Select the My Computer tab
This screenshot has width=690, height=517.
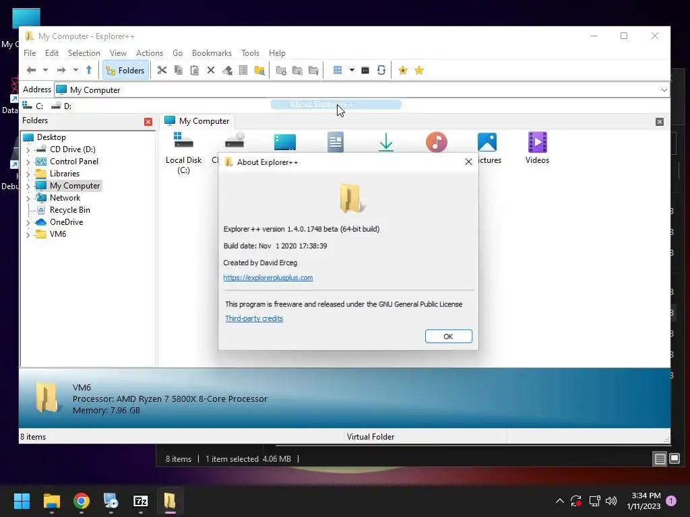[197, 121]
